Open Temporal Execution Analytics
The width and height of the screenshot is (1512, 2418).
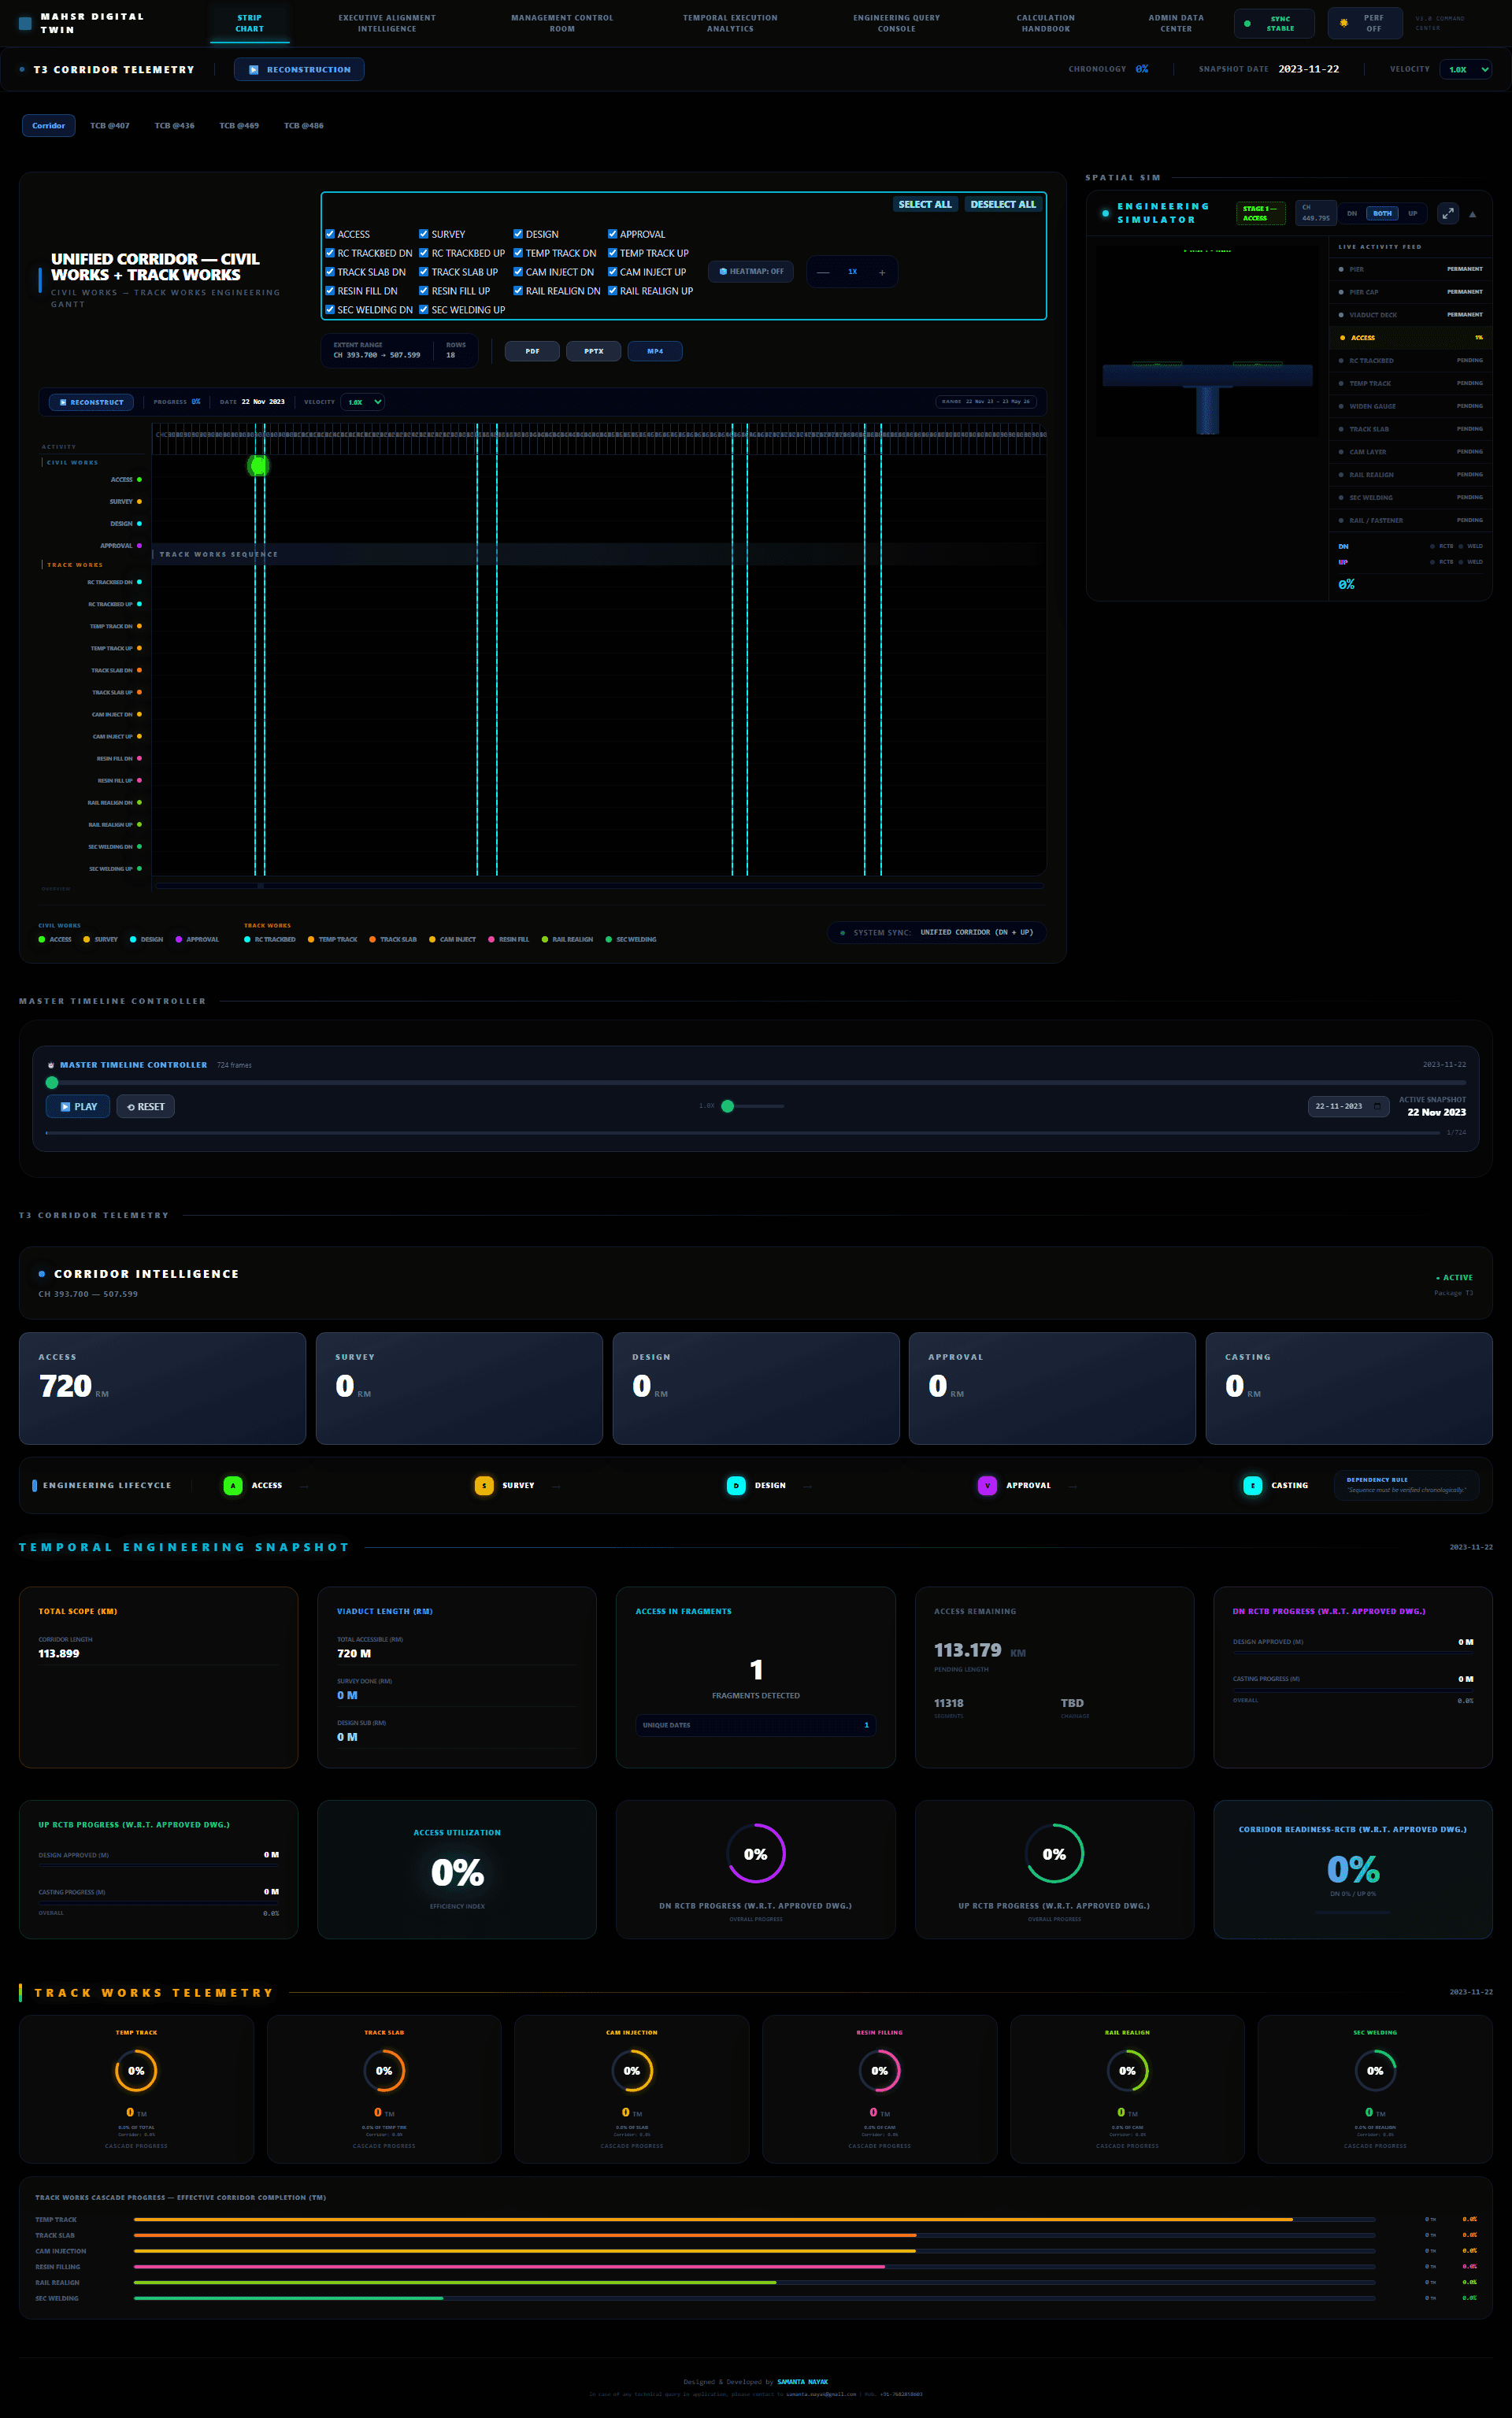pos(730,23)
